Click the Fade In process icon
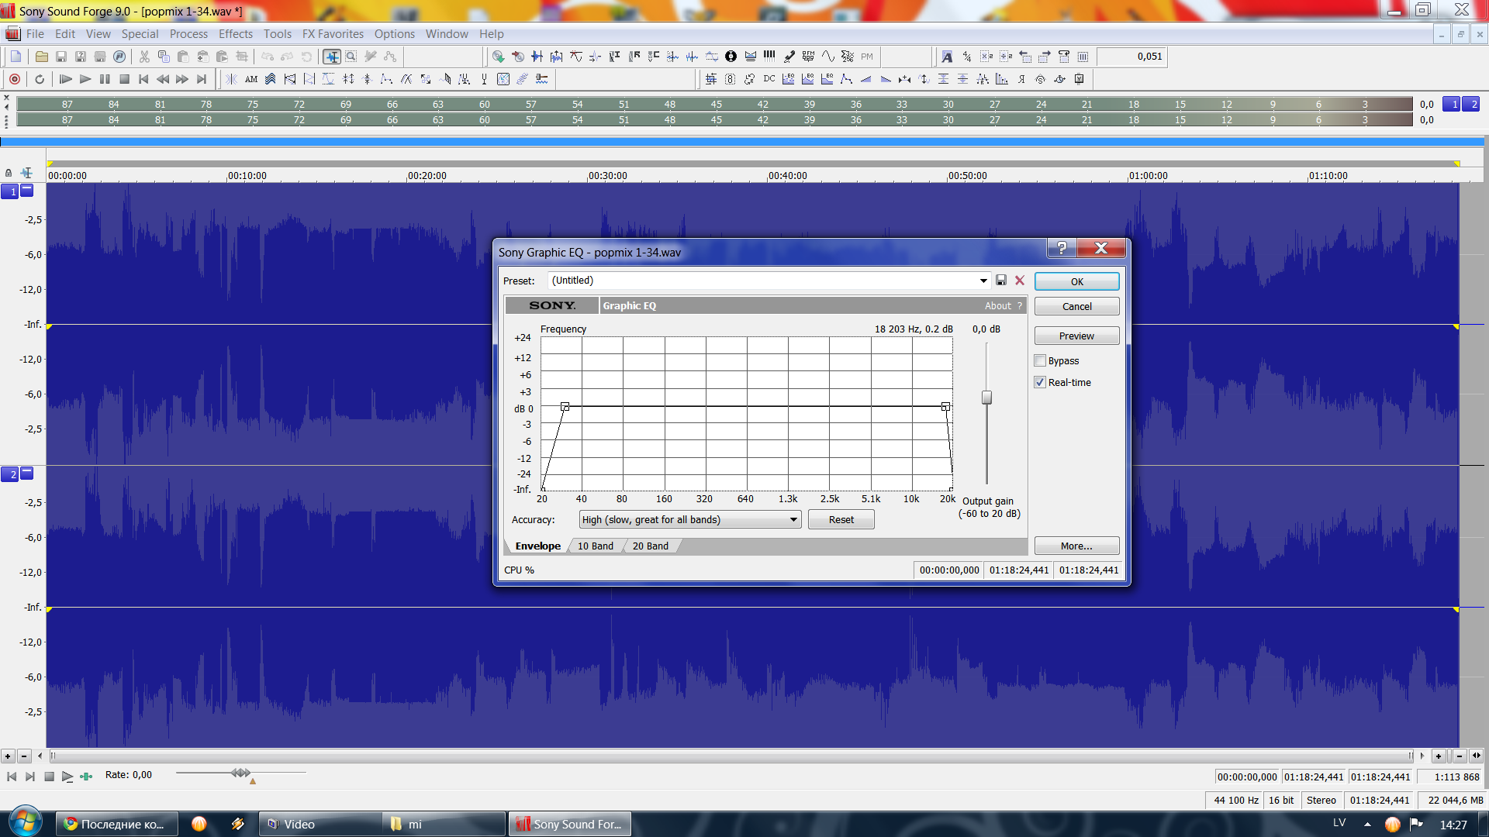 pyautogui.click(x=866, y=79)
